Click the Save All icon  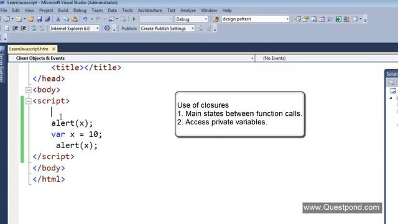tap(47, 19)
